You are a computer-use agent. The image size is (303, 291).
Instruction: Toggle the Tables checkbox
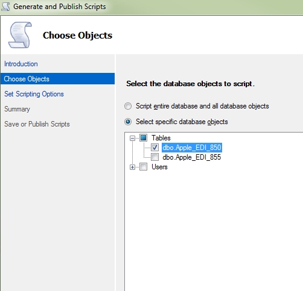click(x=144, y=138)
